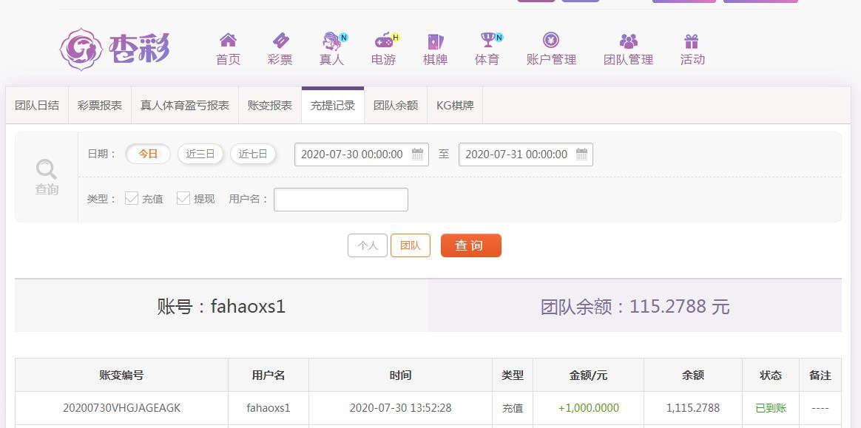This screenshot has height=428, width=861.
Task: Click the amount +1,000.0000
Action: (588, 408)
